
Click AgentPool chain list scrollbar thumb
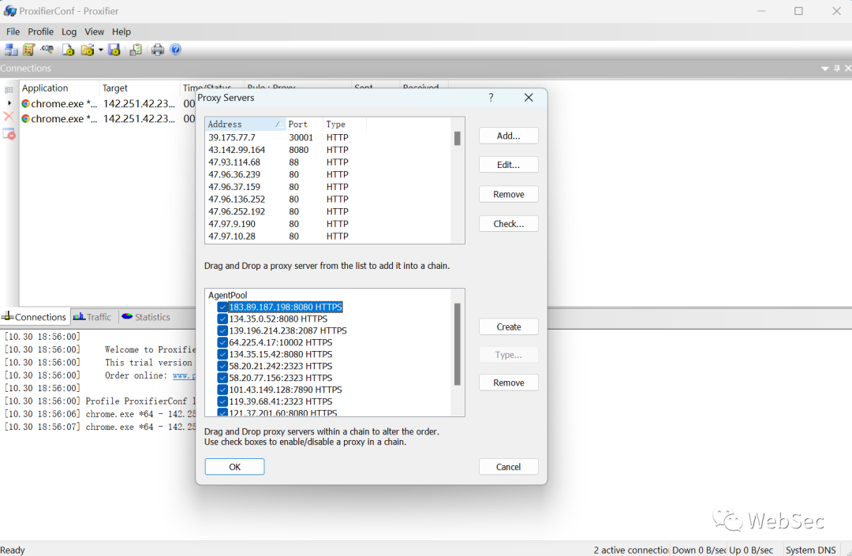(458, 344)
